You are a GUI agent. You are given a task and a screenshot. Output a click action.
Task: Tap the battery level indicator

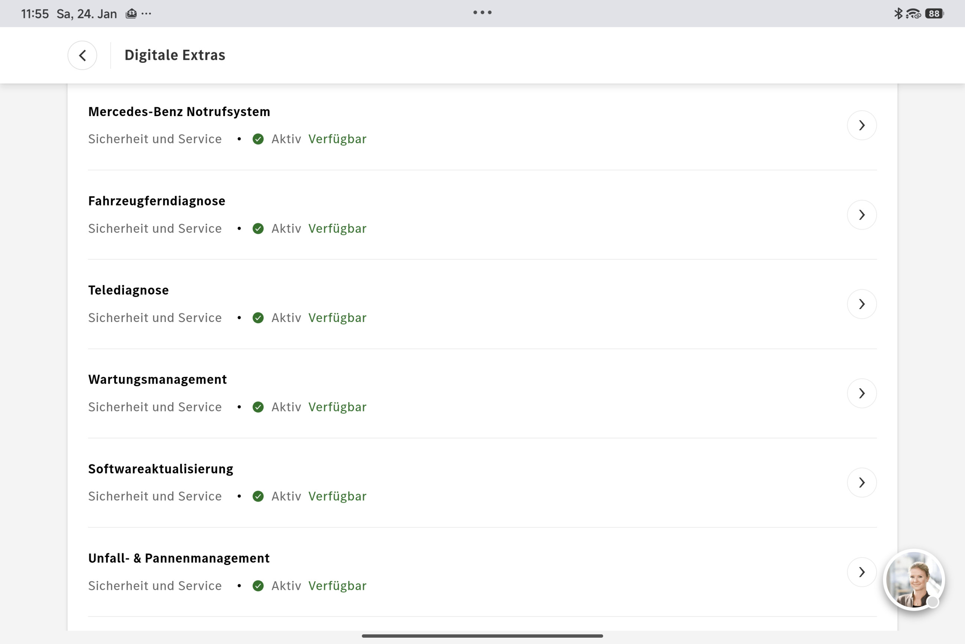pos(934,14)
